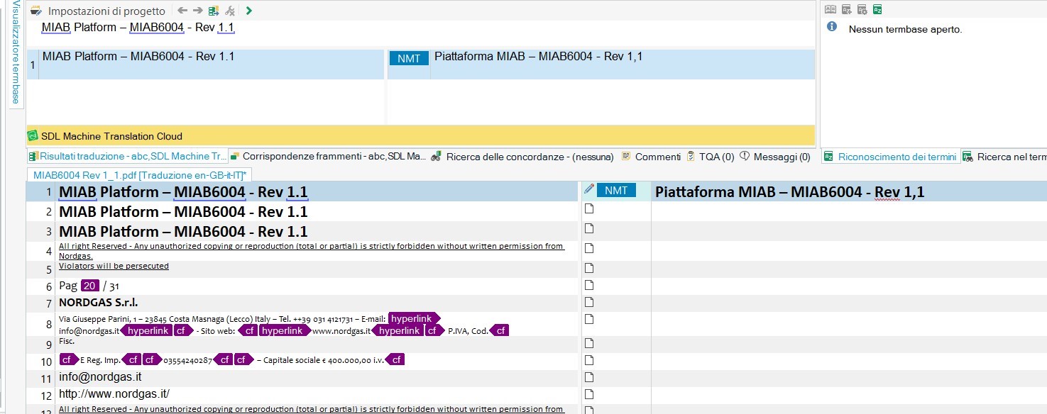Click the status icon of the info@nordgas.it segment 11
The image size is (1047, 414).
588,376
